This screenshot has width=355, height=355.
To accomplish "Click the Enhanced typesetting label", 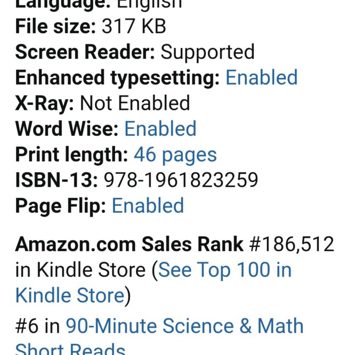I will point(117,78).
